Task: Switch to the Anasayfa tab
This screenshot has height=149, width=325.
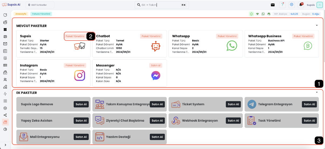Action: pos(21,14)
